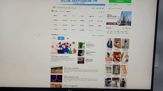Open the purple night-scene article thumbnail
The height and width of the screenshot is (91, 163).
pos(57,79)
